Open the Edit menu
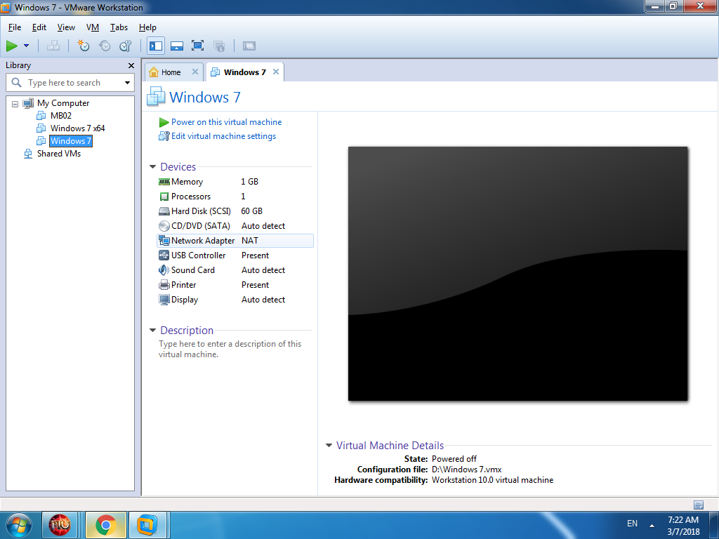The height and width of the screenshot is (539, 719). click(x=39, y=27)
